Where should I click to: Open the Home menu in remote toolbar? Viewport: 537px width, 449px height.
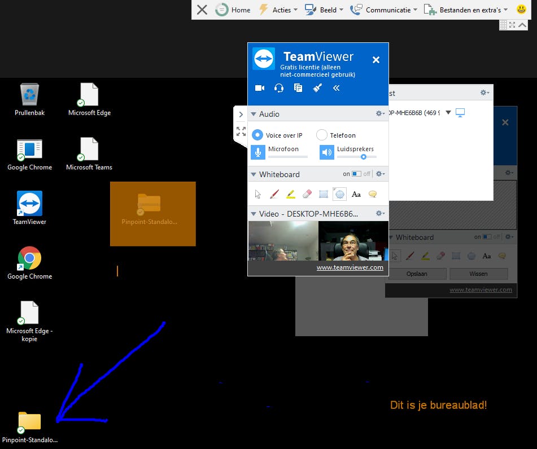(x=233, y=10)
